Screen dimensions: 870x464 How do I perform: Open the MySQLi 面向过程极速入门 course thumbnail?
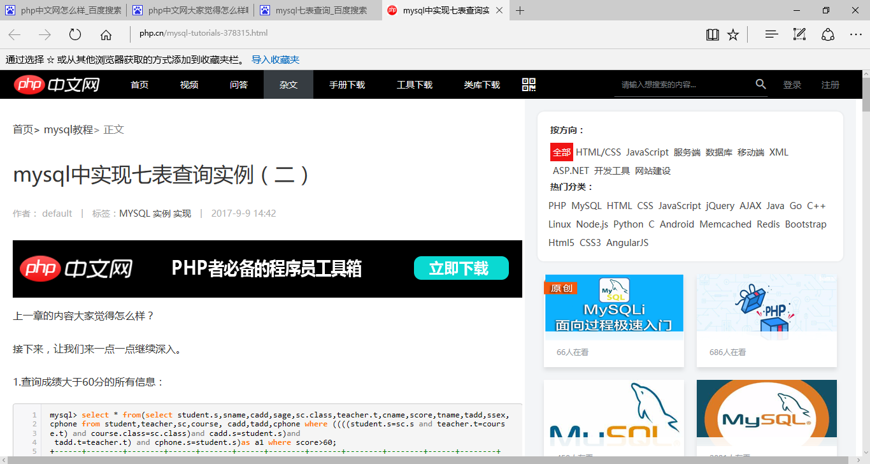coord(614,303)
